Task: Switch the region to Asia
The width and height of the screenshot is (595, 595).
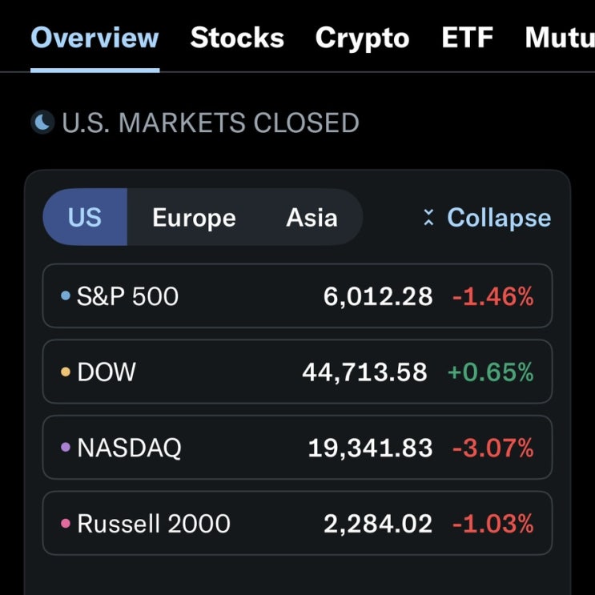Action: coord(312,218)
